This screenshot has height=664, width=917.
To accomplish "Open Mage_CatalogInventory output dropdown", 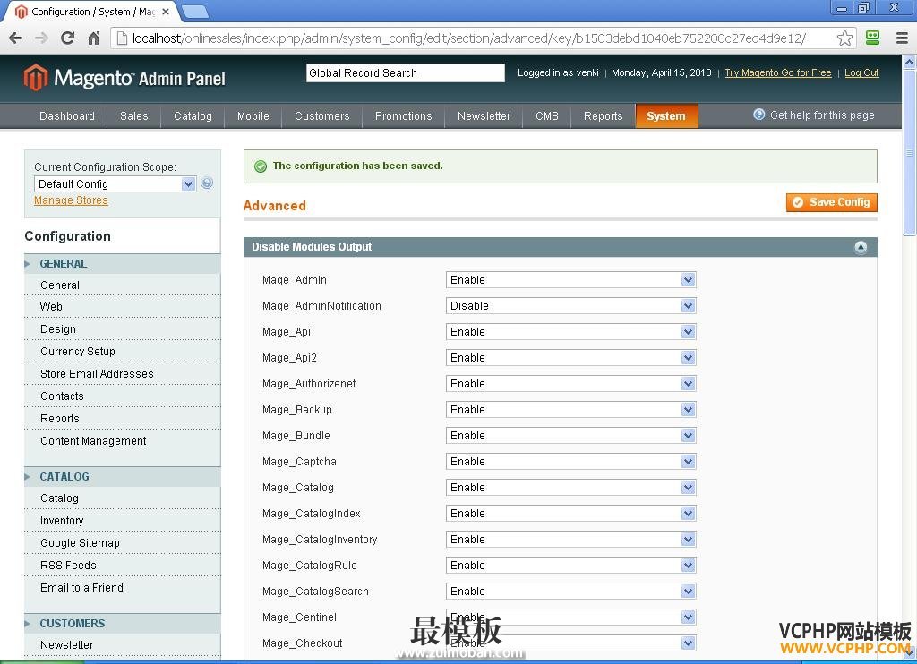I will pos(570,540).
